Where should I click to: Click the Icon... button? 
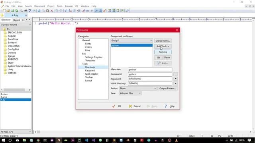coord(163,63)
